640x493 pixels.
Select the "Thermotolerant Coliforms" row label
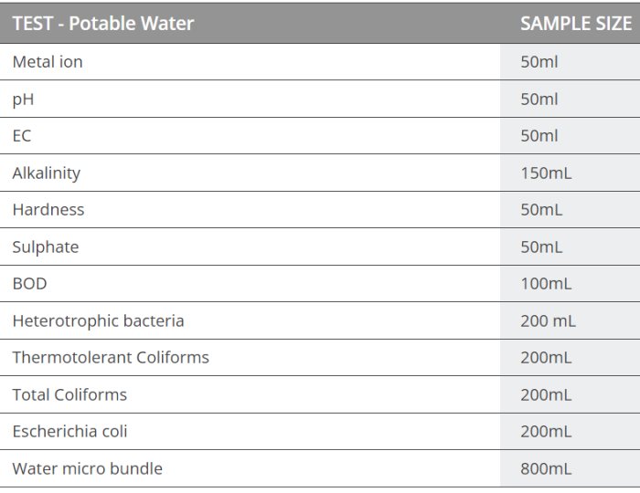coord(111,357)
